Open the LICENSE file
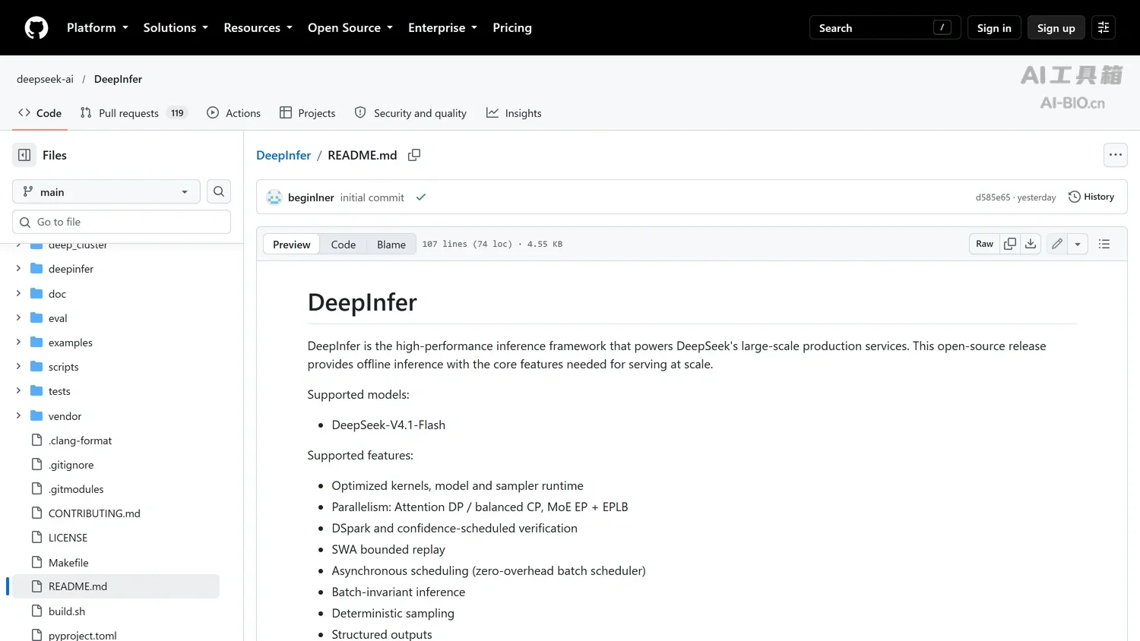Viewport: 1140px width, 641px height. [x=68, y=538]
